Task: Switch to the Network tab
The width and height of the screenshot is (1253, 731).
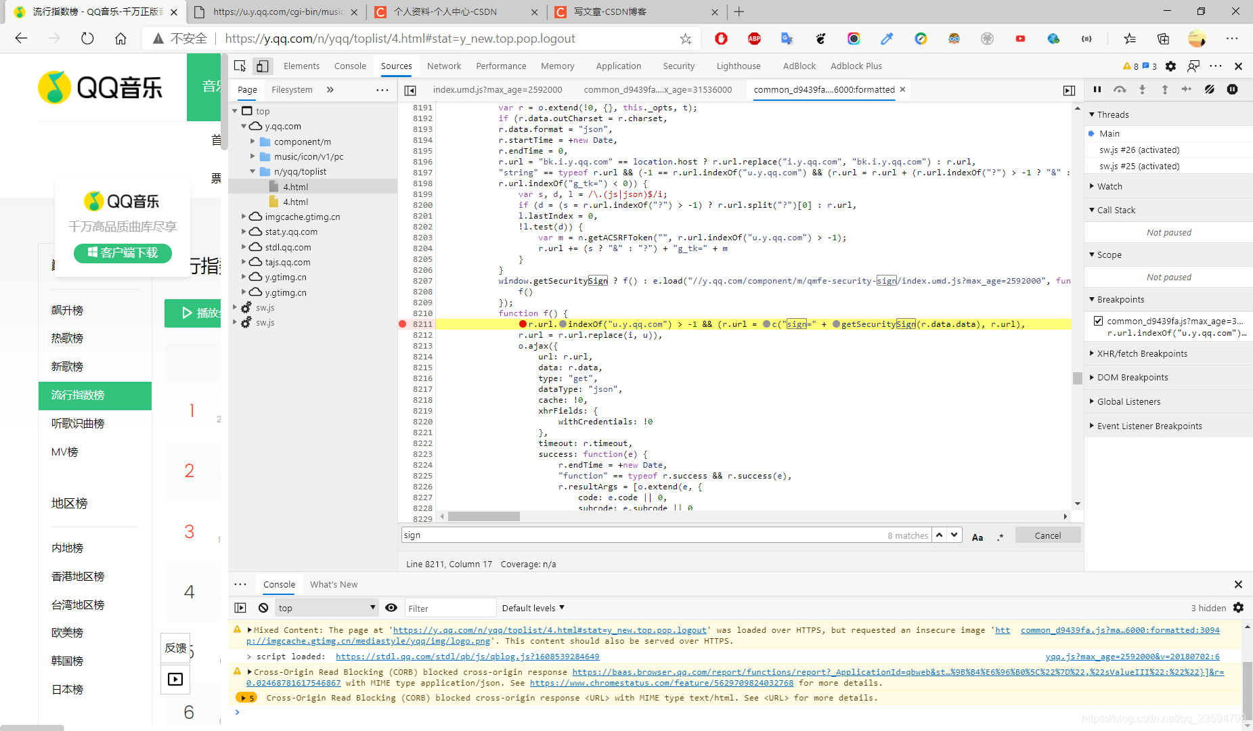Action: (444, 66)
